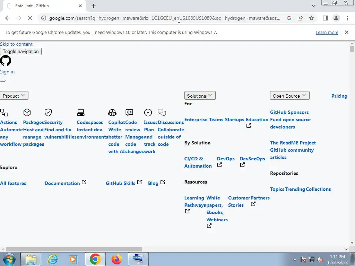Screen dimensions: 355x266
Task: Click the taskbar clock showing 1:14 PM
Action: pyautogui.click(x=337, y=259)
